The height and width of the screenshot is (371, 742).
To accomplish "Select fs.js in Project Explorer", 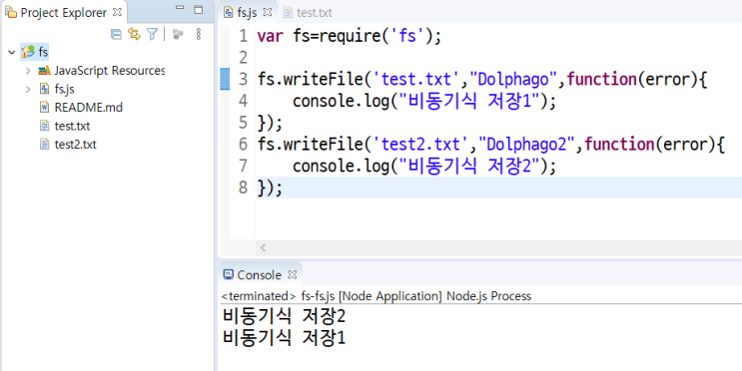I will (x=64, y=89).
